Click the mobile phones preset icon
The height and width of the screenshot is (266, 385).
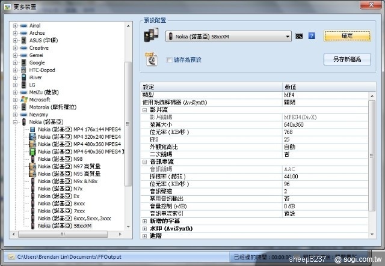151,35
